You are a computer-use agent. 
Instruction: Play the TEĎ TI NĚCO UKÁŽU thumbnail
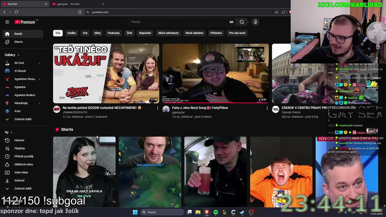coord(106,74)
